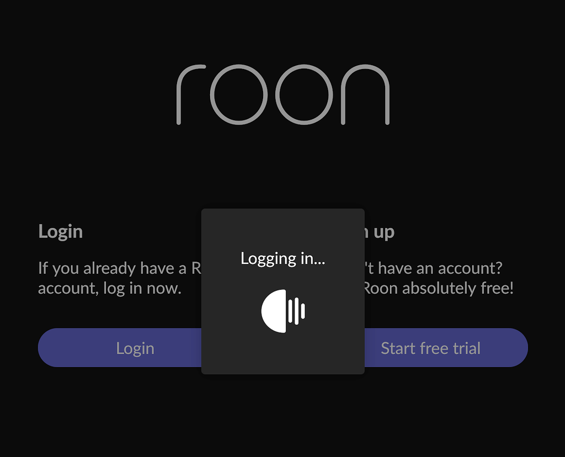Viewport: 565px width, 457px height.
Task: Click the letter 'r' in the roon logo
Action: pos(189,94)
